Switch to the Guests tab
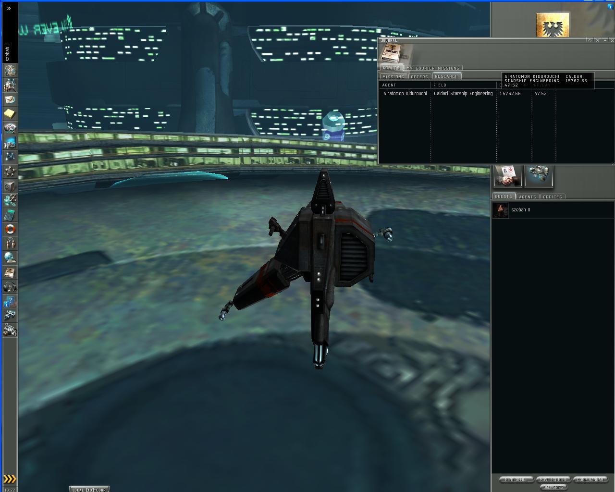 [504, 197]
